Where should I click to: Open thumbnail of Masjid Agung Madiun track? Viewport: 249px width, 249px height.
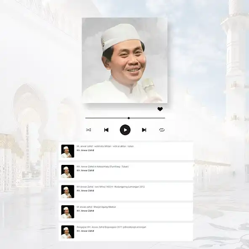(68, 212)
